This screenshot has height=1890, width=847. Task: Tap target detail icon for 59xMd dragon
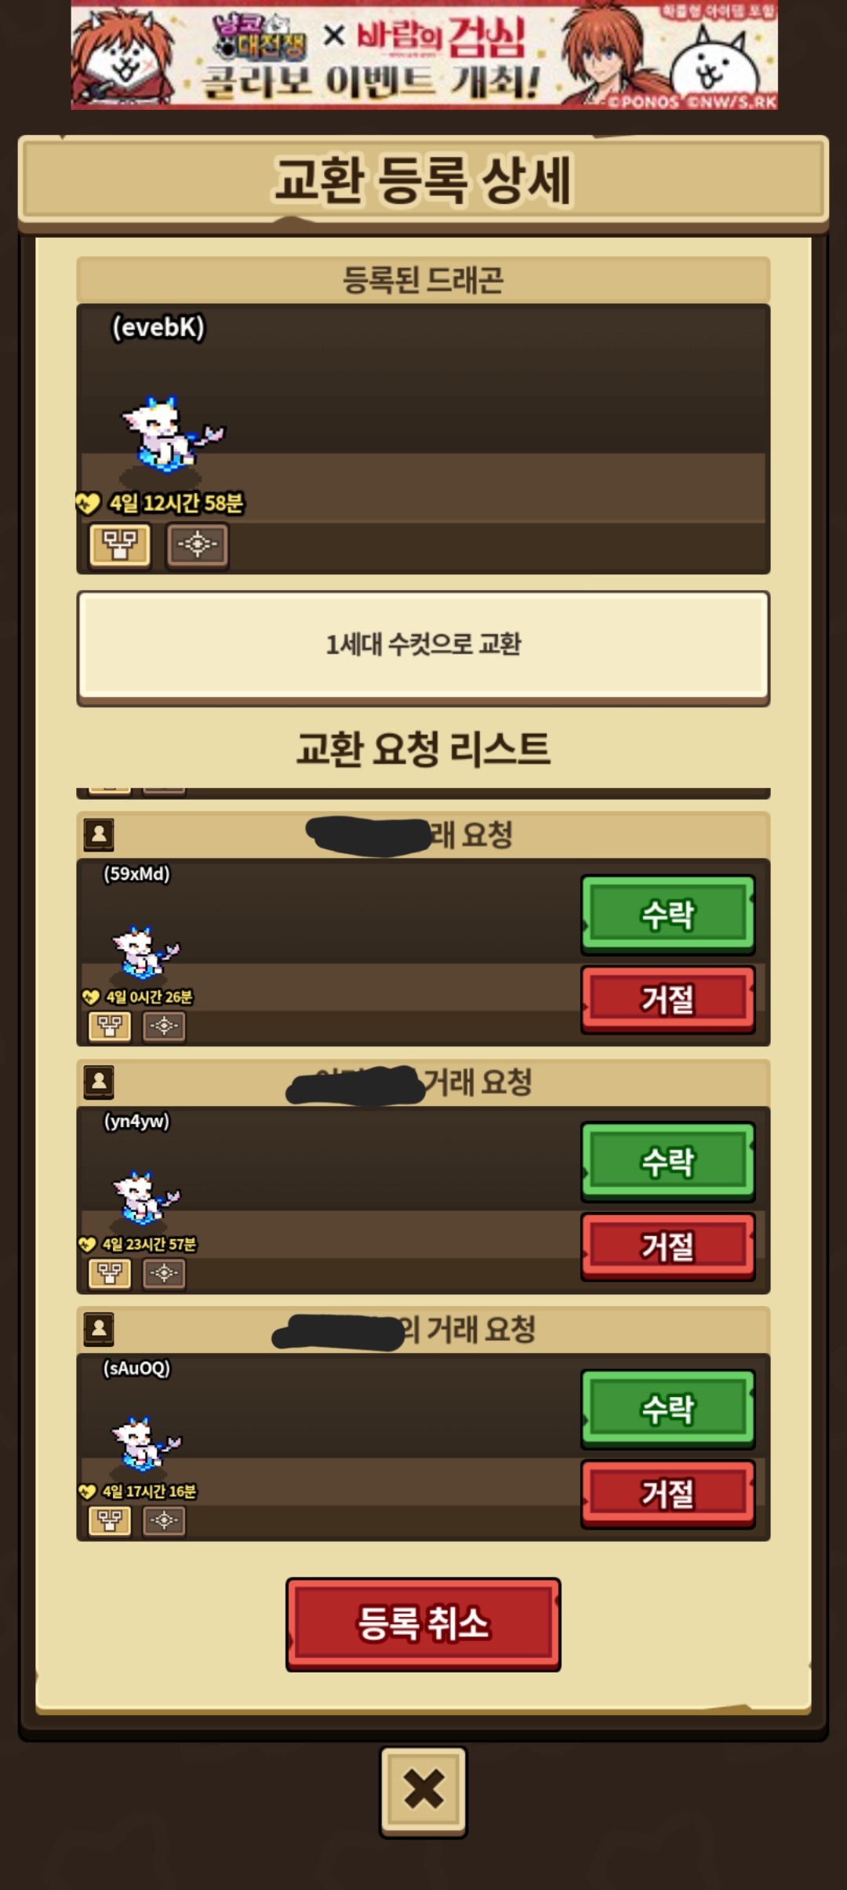click(x=164, y=1026)
